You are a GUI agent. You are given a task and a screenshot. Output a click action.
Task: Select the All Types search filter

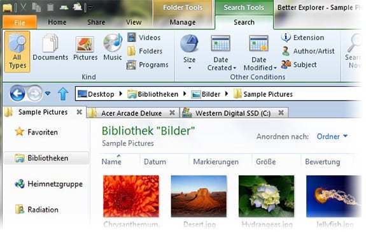[17, 52]
